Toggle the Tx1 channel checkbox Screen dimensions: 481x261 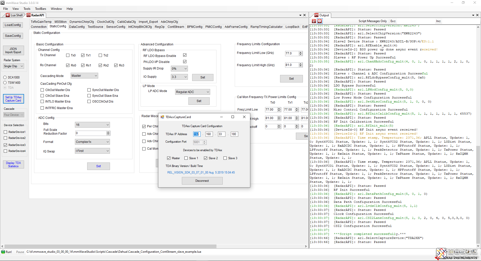(x=83, y=55)
